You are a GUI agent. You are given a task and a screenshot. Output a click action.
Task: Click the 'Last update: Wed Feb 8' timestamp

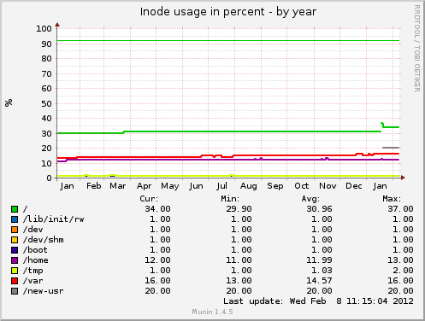pyautogui.click(x=318, y=301)
